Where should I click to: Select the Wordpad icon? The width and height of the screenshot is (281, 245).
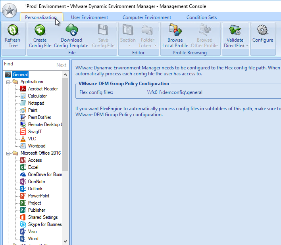coord(23,146)
